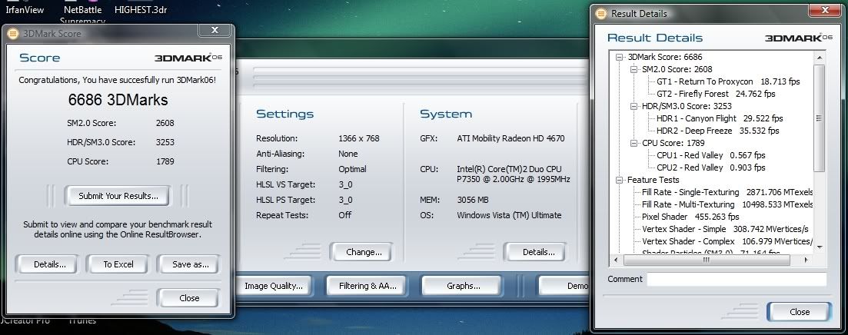Open the Graphs... button
This screenshot has width=848, height=335.
point(463,286)
